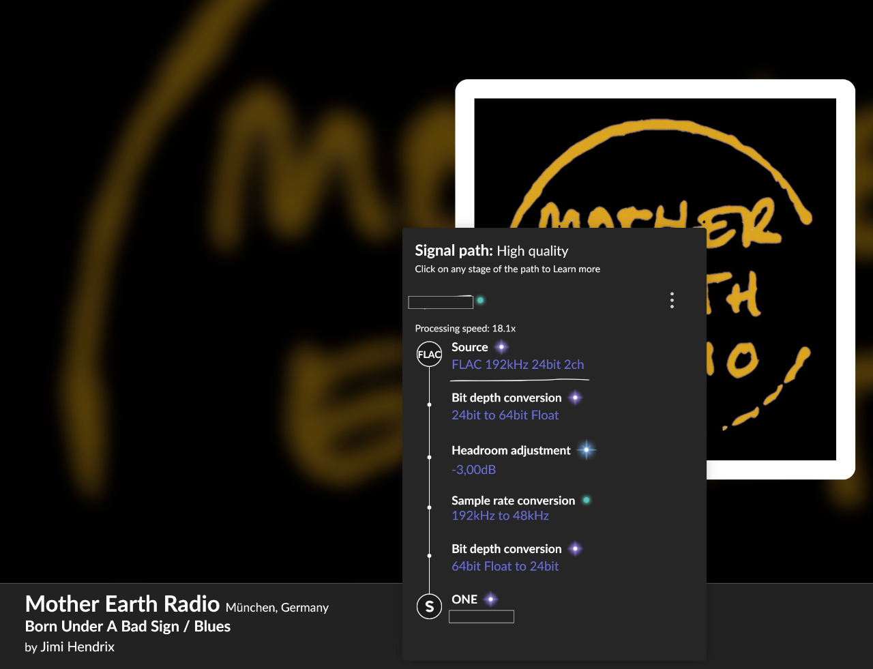Open the 64bit Float to 24bit link
This screenshot has width=873, height=669.
(505, 567)
